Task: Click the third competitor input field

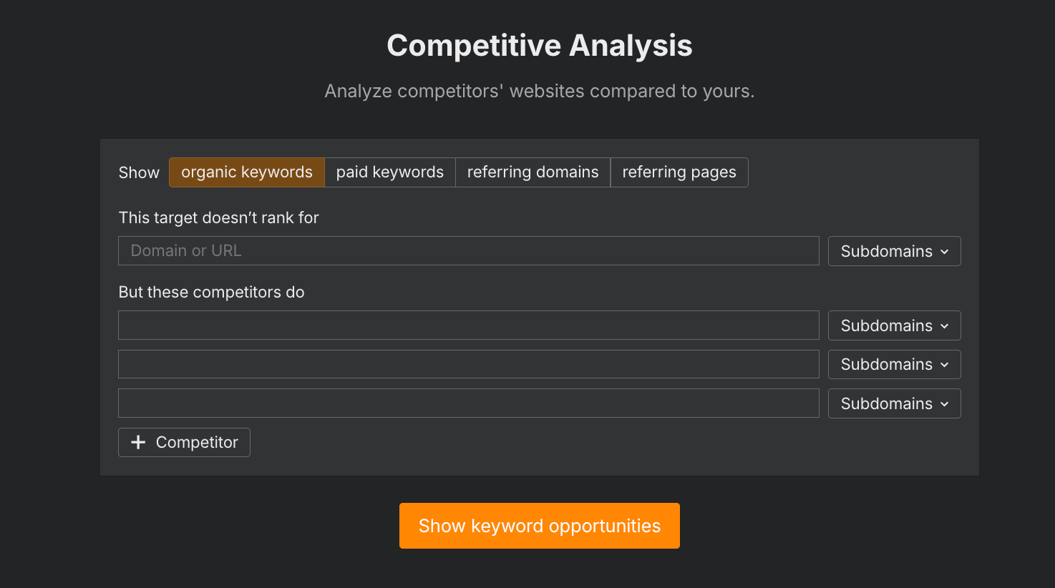Action: (468, 403)
